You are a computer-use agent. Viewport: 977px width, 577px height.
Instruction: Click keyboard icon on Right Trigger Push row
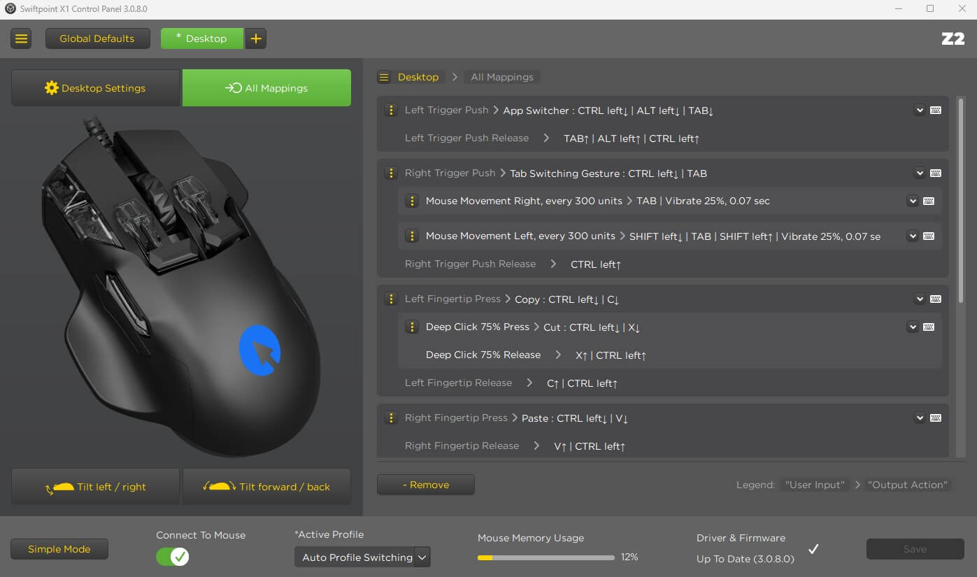pyautogui.click(x=936, y=173)
